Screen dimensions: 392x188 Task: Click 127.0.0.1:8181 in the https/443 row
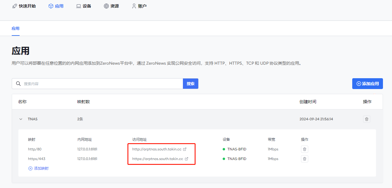87,159
